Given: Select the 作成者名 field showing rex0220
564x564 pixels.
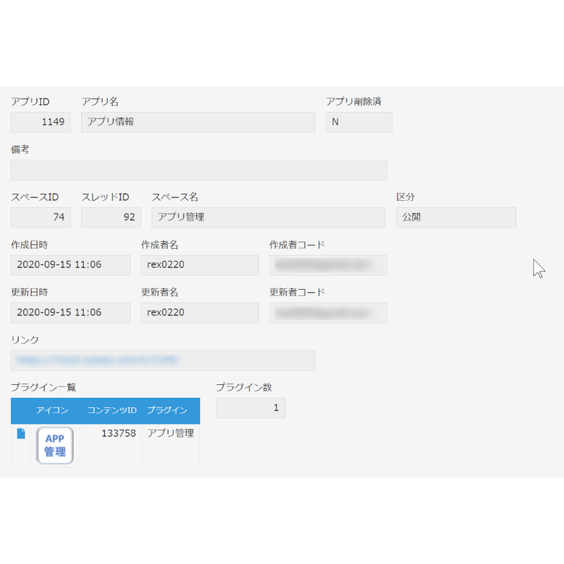Looking at the screenshot, I should tap(200, 265).
